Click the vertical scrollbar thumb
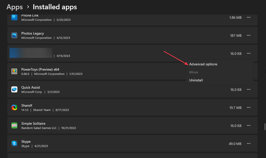Viewport: 266px width, 158px height. tap(265, 127)
